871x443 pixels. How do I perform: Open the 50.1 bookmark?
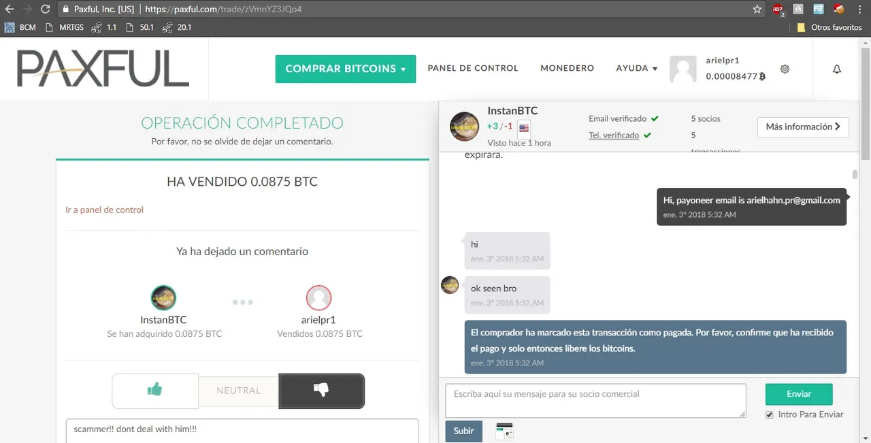tap(141, 27)
